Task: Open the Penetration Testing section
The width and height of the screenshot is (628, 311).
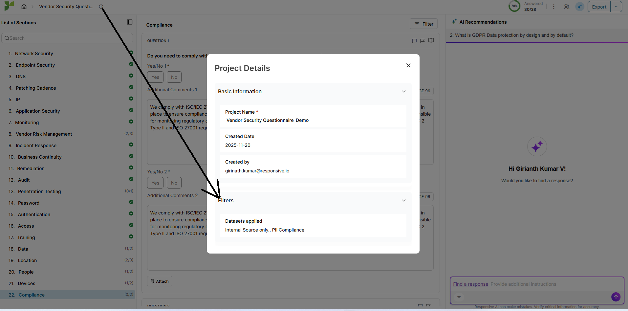Action: pyautogui.click(x=68, y=191)
